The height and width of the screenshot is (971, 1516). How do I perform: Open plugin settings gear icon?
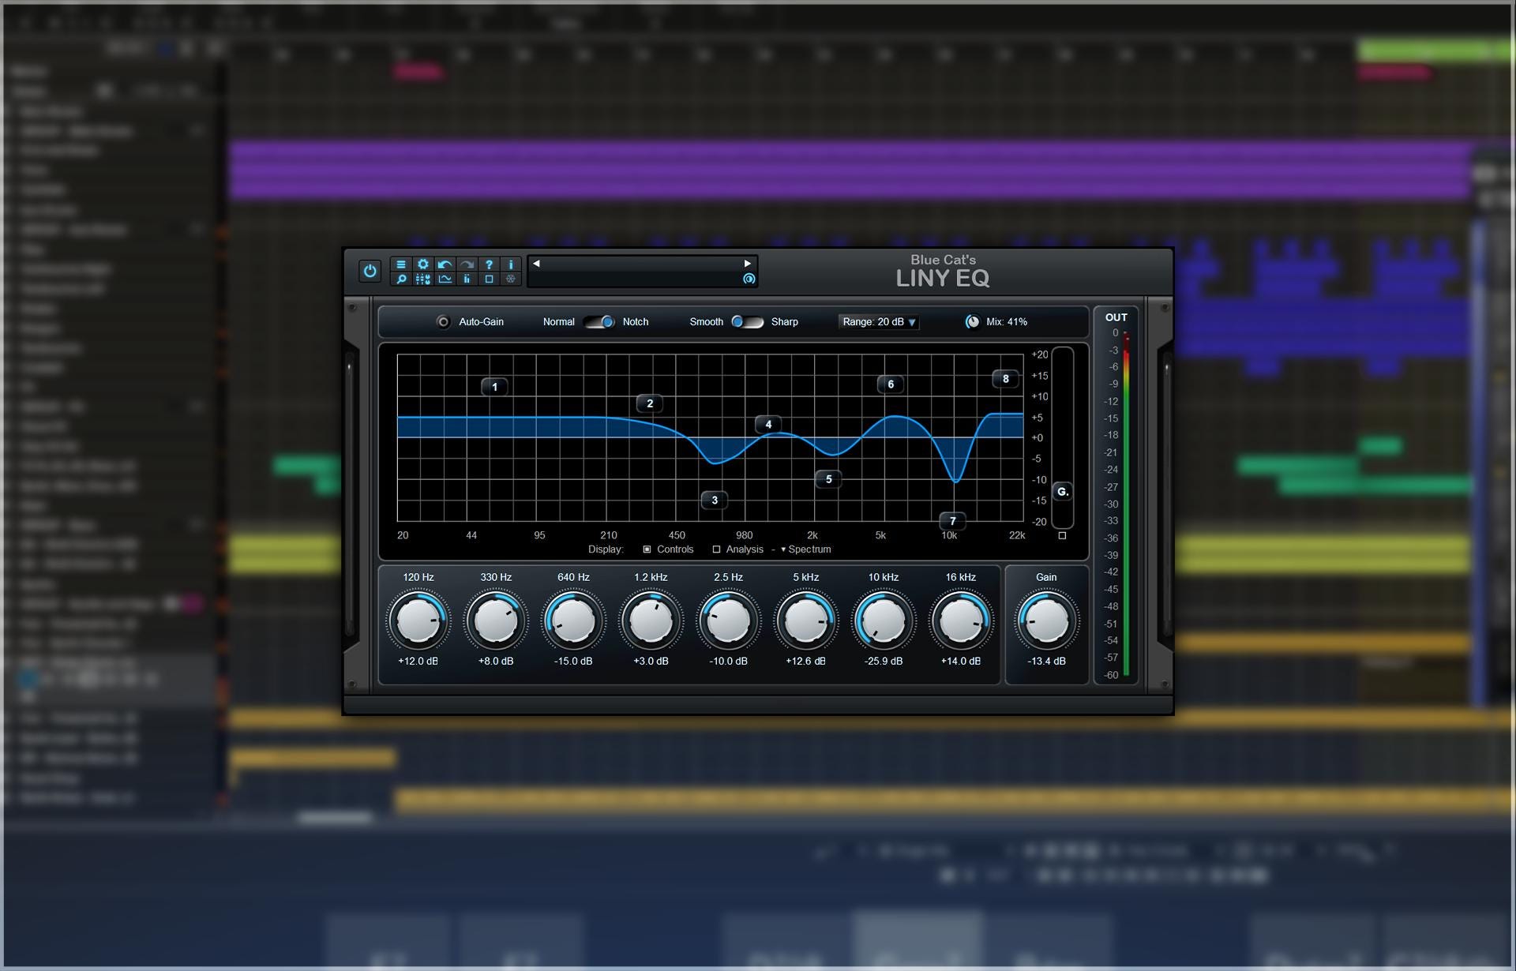[x=423, y=264]
